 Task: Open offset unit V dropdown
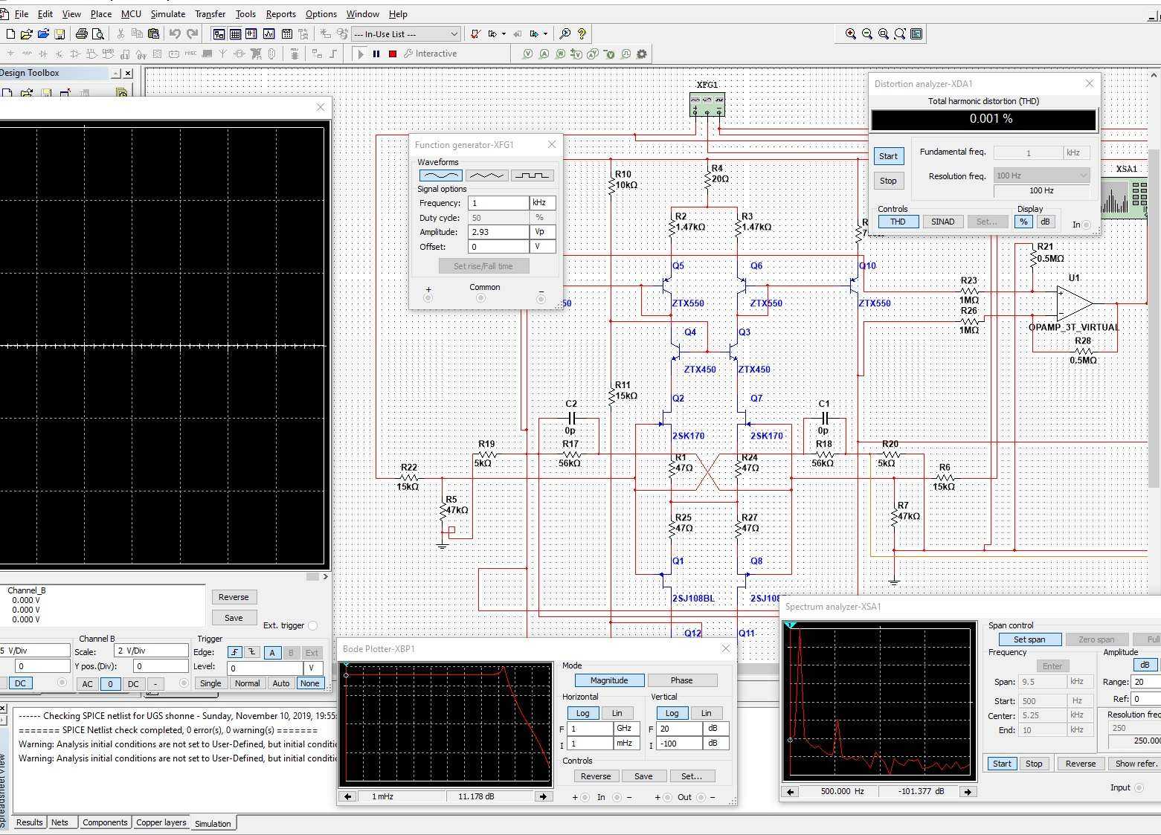tap(542, 247)
